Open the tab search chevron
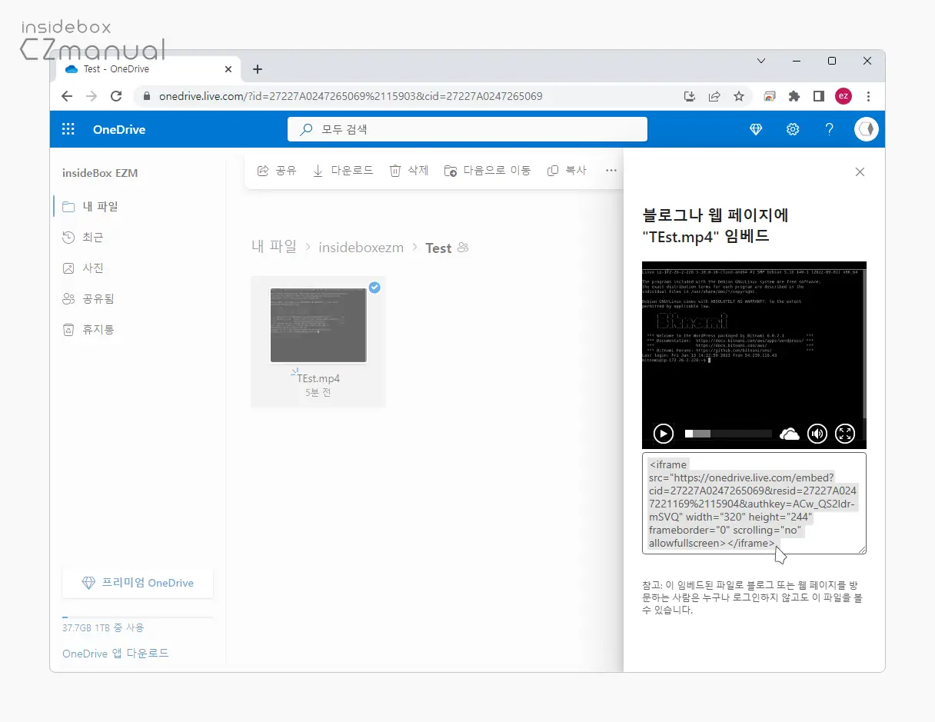The height and width of the screenshot is (722, 935). [x=761, y=61]
